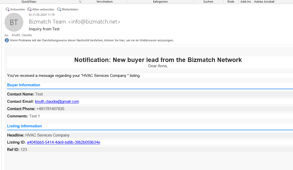Click the Antworten reply icon
The width and height of the screenshot is (293, 170).
click(8, 9)
